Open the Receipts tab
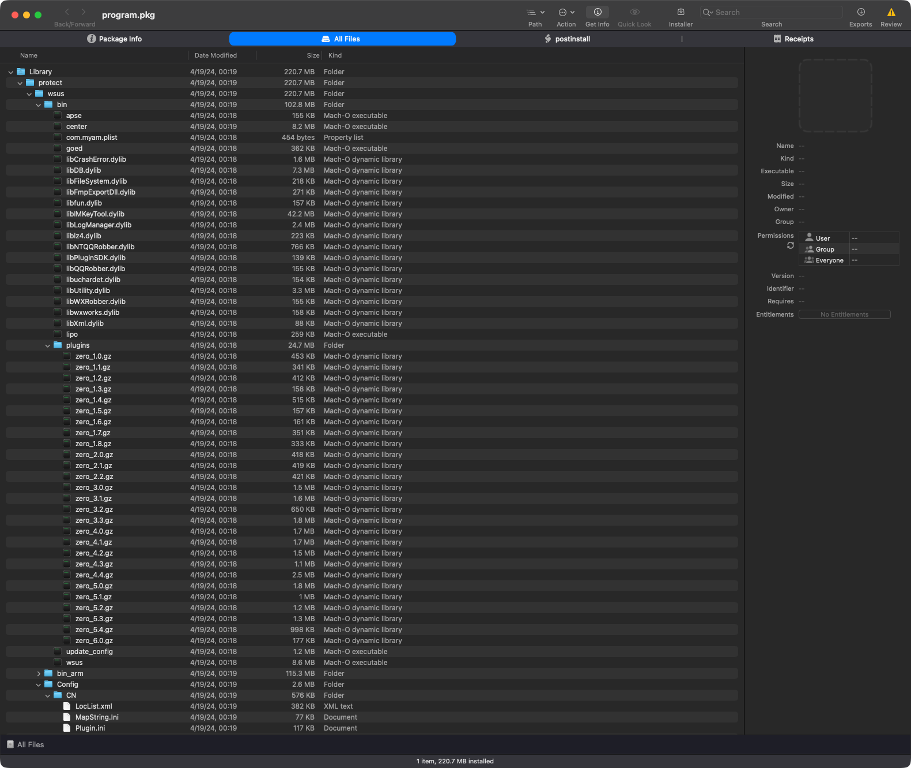 [793, 39]
